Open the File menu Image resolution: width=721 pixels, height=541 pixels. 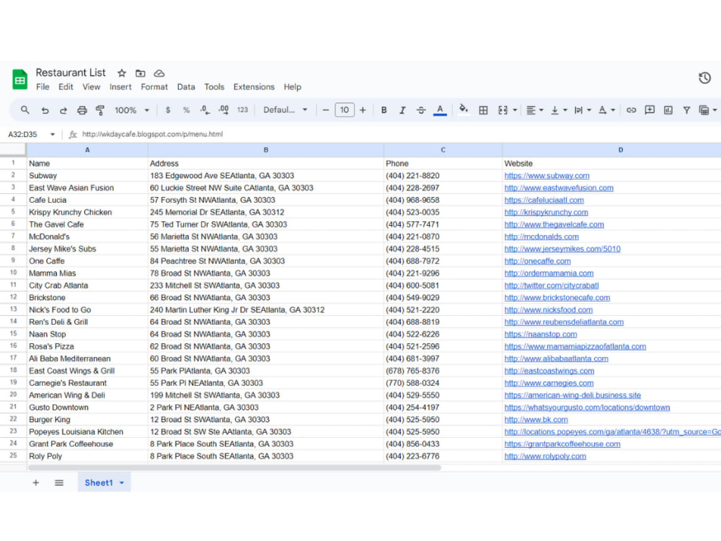point(43,87)
